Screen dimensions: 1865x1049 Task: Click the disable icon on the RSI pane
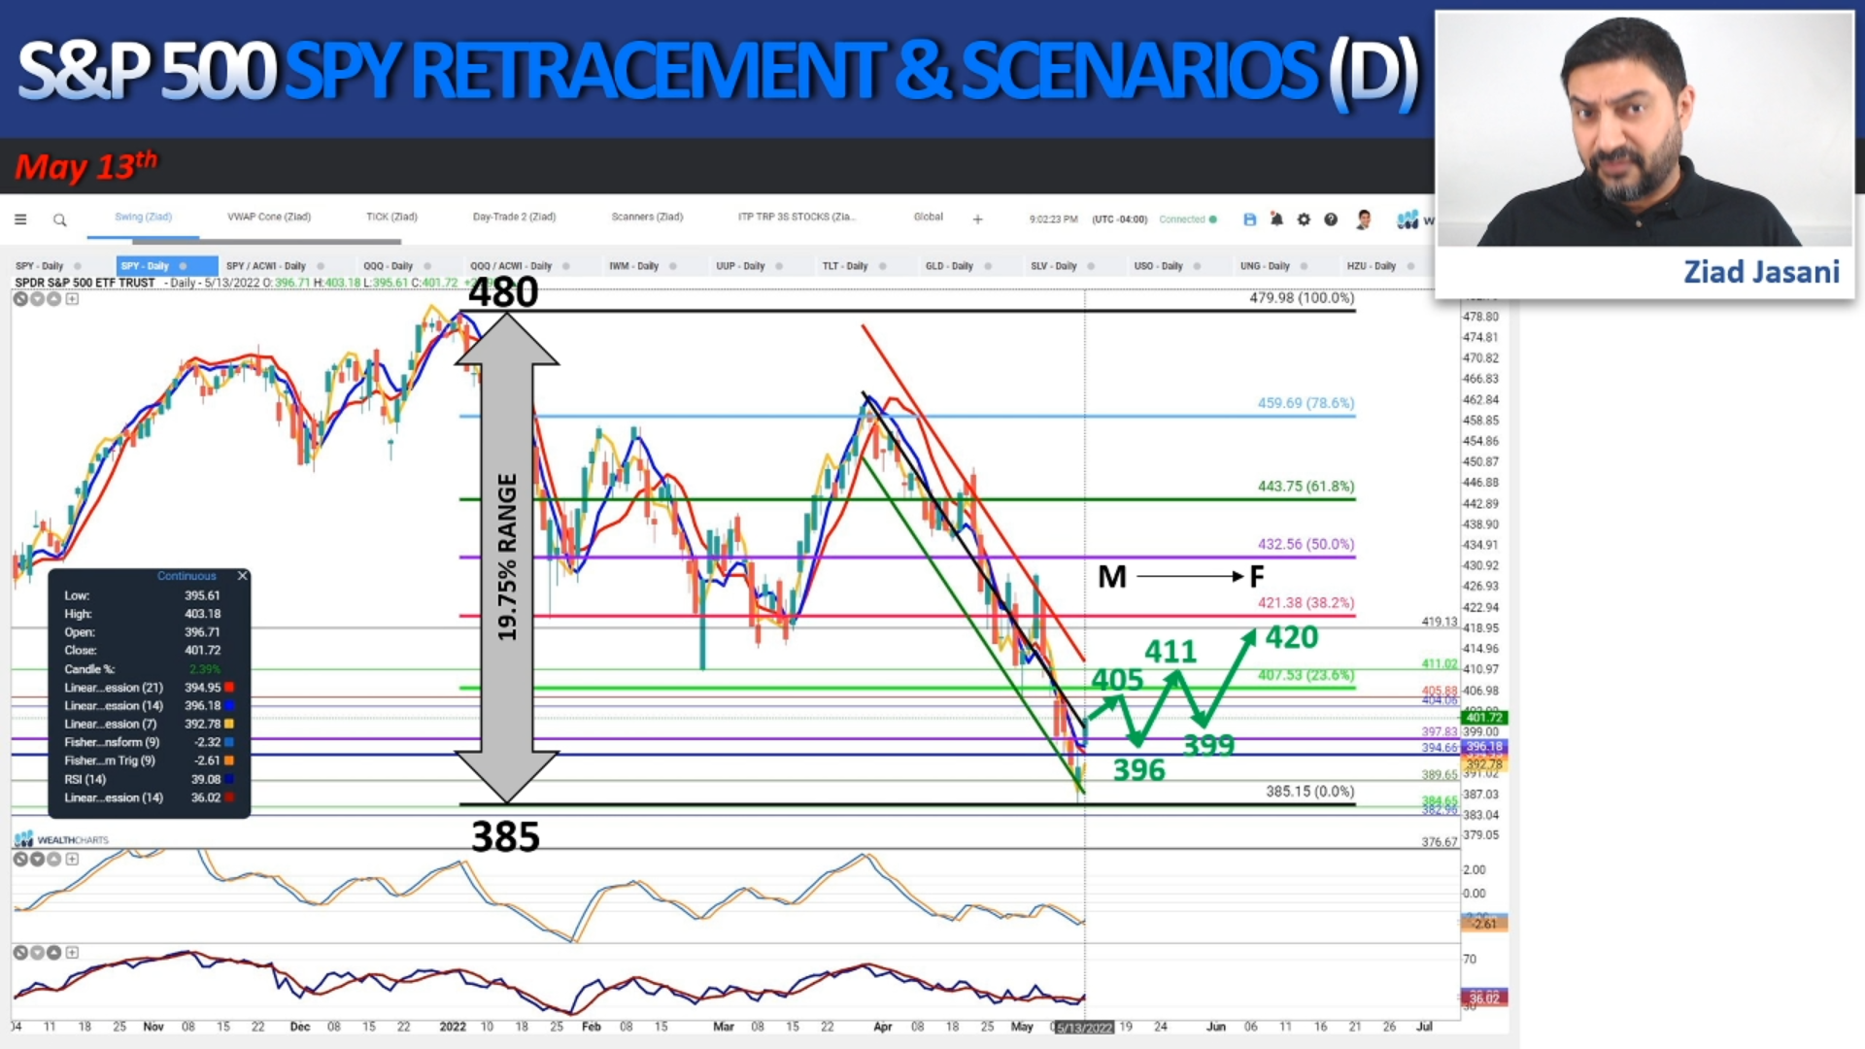coord(20,953)
